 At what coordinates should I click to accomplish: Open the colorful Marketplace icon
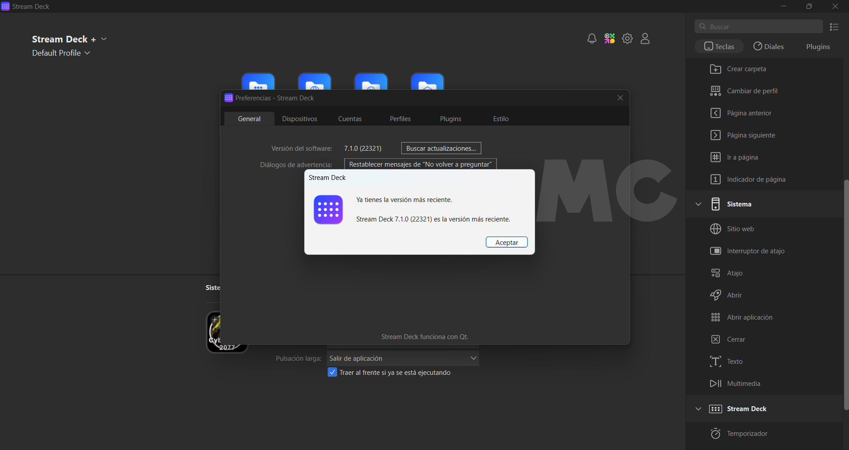[x=610, y=39]
